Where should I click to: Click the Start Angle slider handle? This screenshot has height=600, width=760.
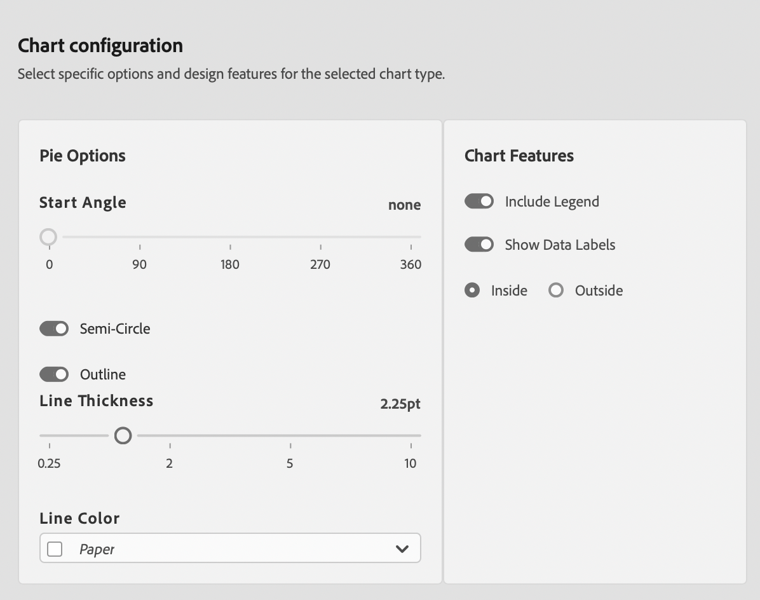click(x=48, y=237)
